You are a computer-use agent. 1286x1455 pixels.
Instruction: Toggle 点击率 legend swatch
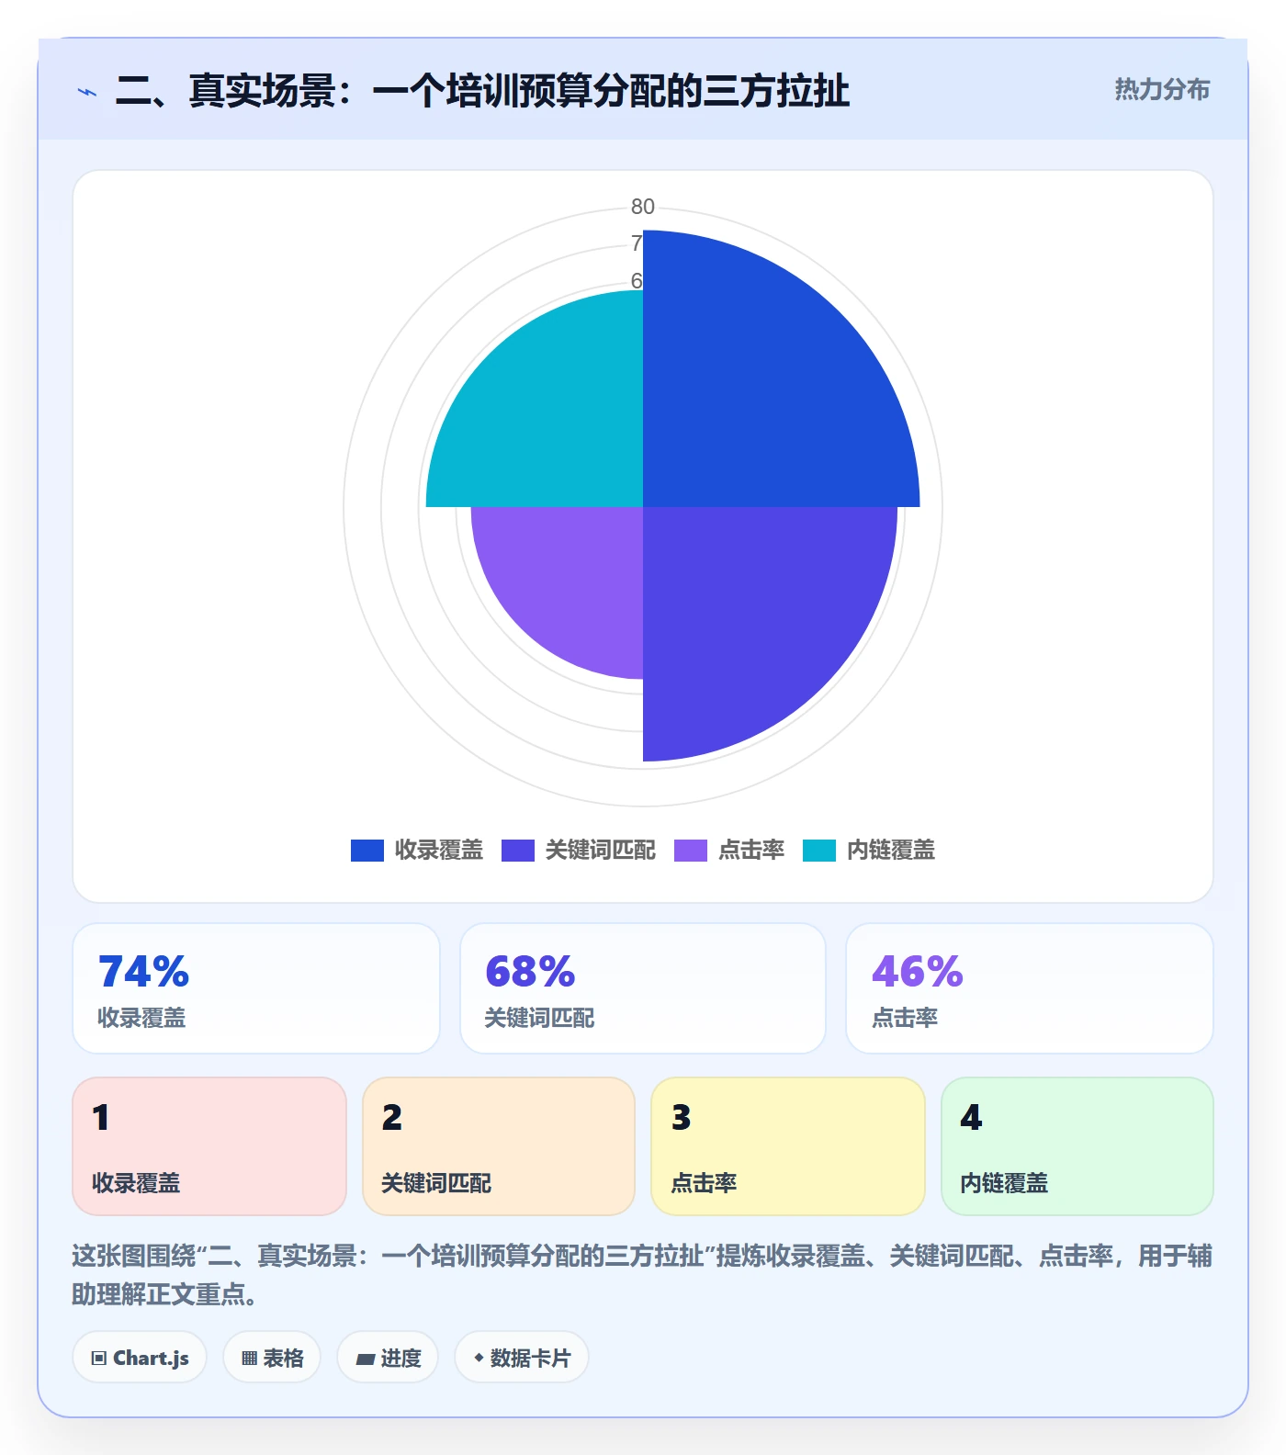[x=690, y=851]
